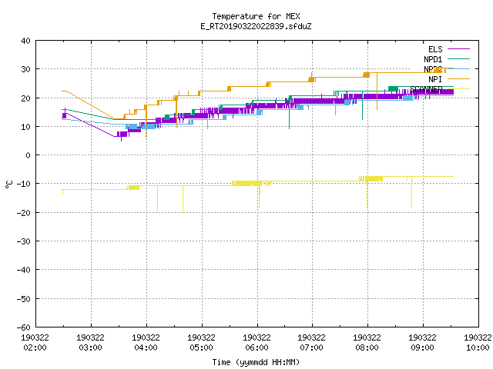Click the y-axis tick label 20
The width and height of the screenshot is (493, 369).
pos(25,98)
